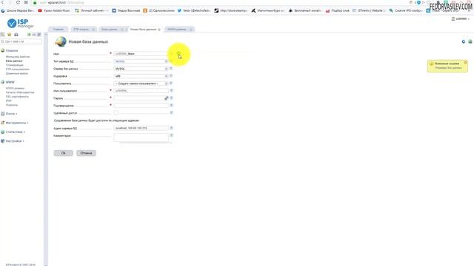The image size is (474, 266).
Task: Click help icon next to Комментарий field
Action: pyautogui.click(x=171, y=135)
